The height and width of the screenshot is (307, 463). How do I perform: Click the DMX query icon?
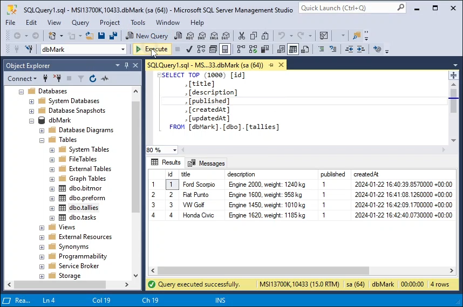tap(202, 36)
